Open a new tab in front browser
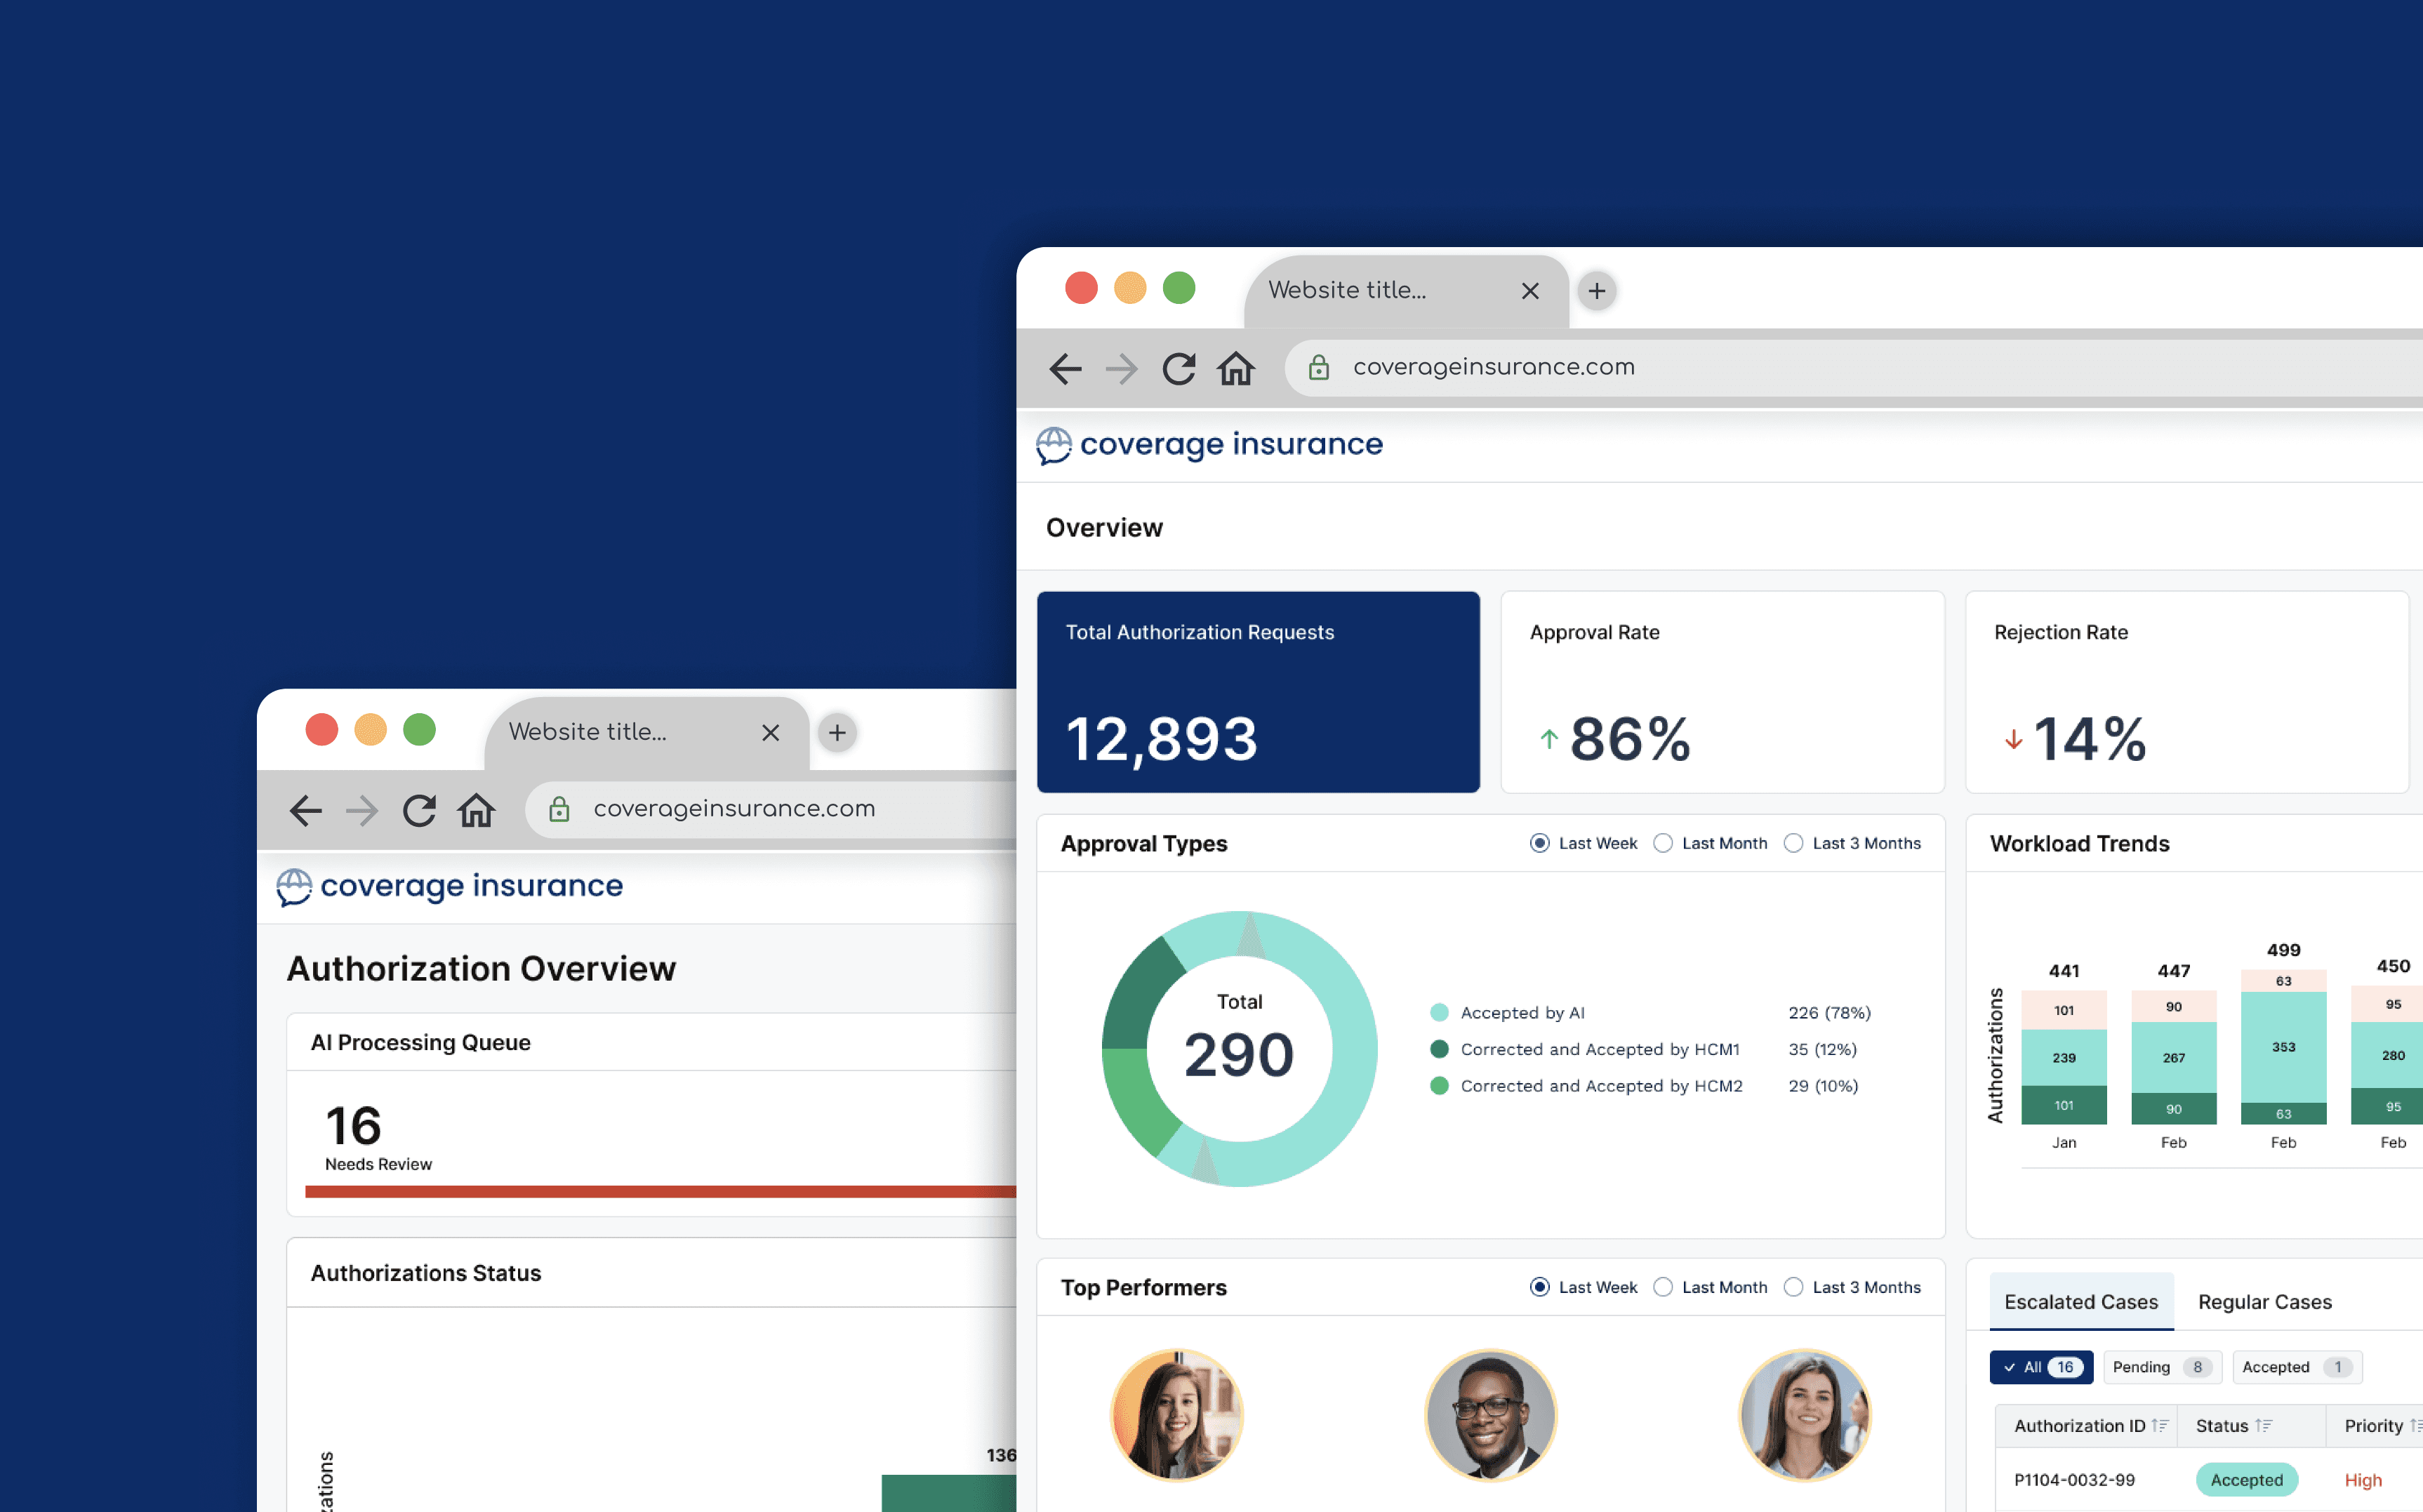The width and height of the screenshot is (2423, 1512). (1597, 291)
